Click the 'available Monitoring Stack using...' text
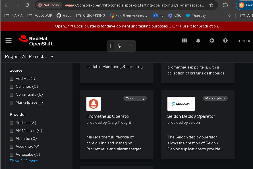 (x=116, y=67)
